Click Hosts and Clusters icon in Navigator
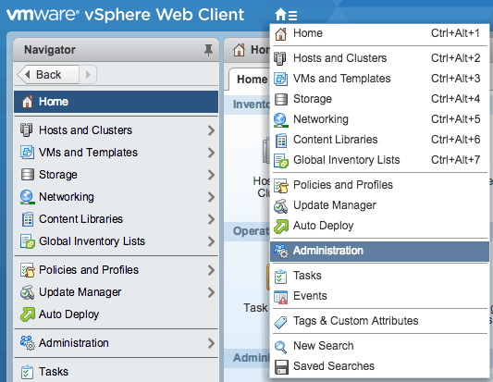This screenshot has height=382, width=493. tap(27, 129)
